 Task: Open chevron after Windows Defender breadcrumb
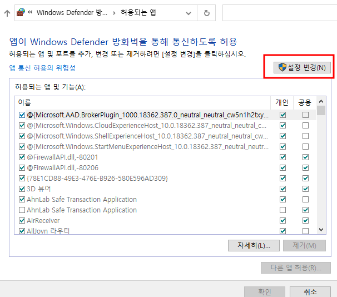[114, 13]
